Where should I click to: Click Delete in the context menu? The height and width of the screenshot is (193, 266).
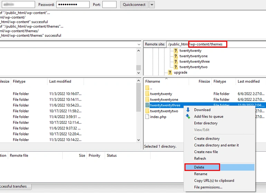[219, 167]
